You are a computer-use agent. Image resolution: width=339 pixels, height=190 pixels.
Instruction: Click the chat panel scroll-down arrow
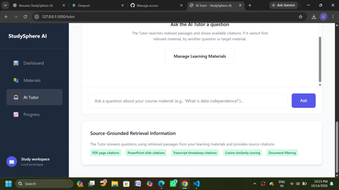tap(320, 85)
